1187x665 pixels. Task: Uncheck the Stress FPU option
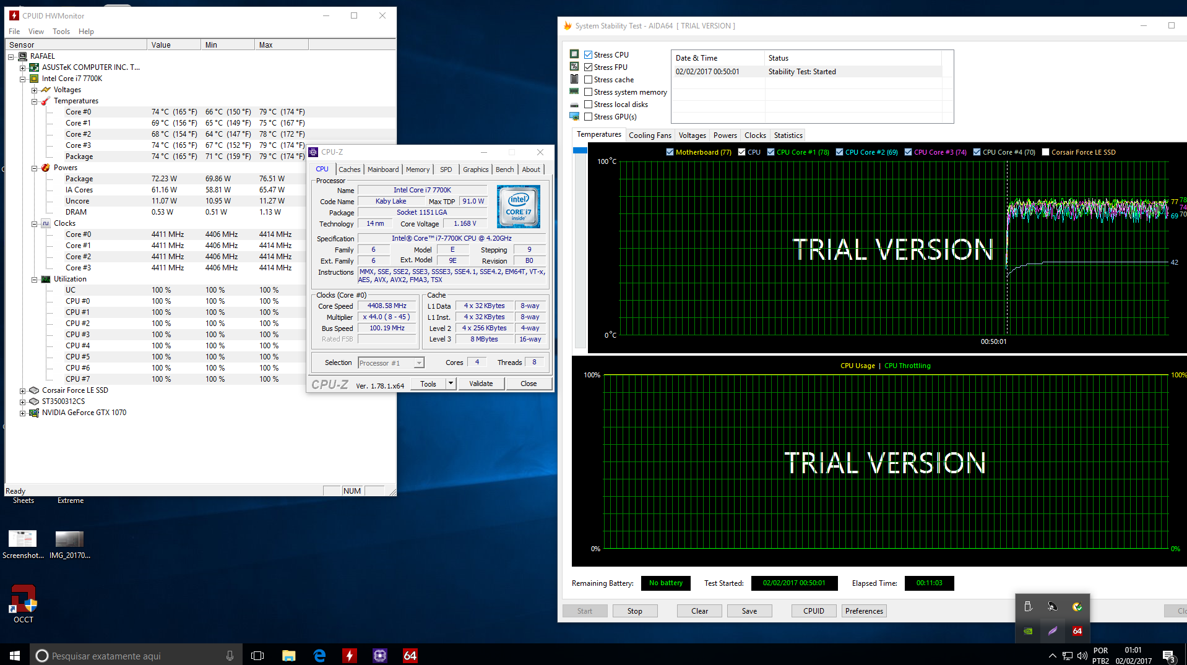click(x=589, y=67)
